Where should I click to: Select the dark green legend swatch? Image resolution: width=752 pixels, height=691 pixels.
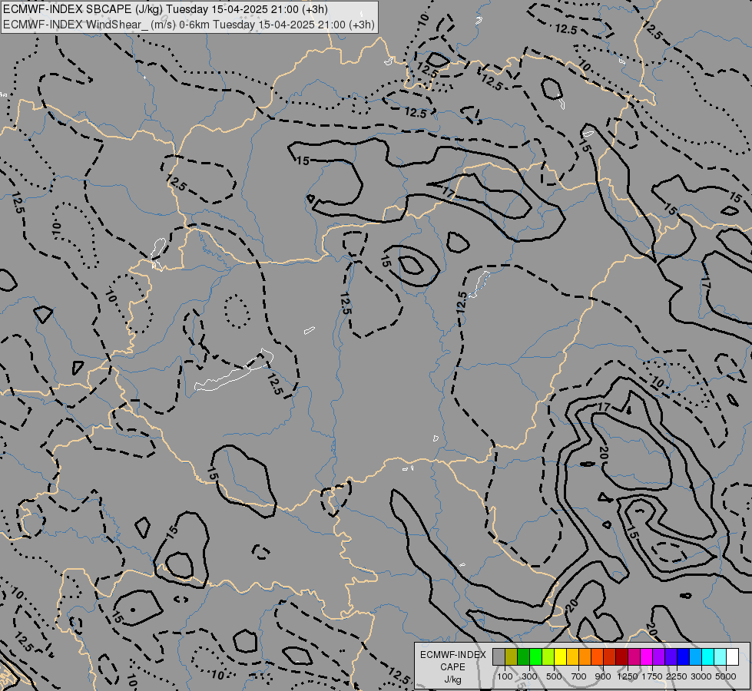pos(523,657)
